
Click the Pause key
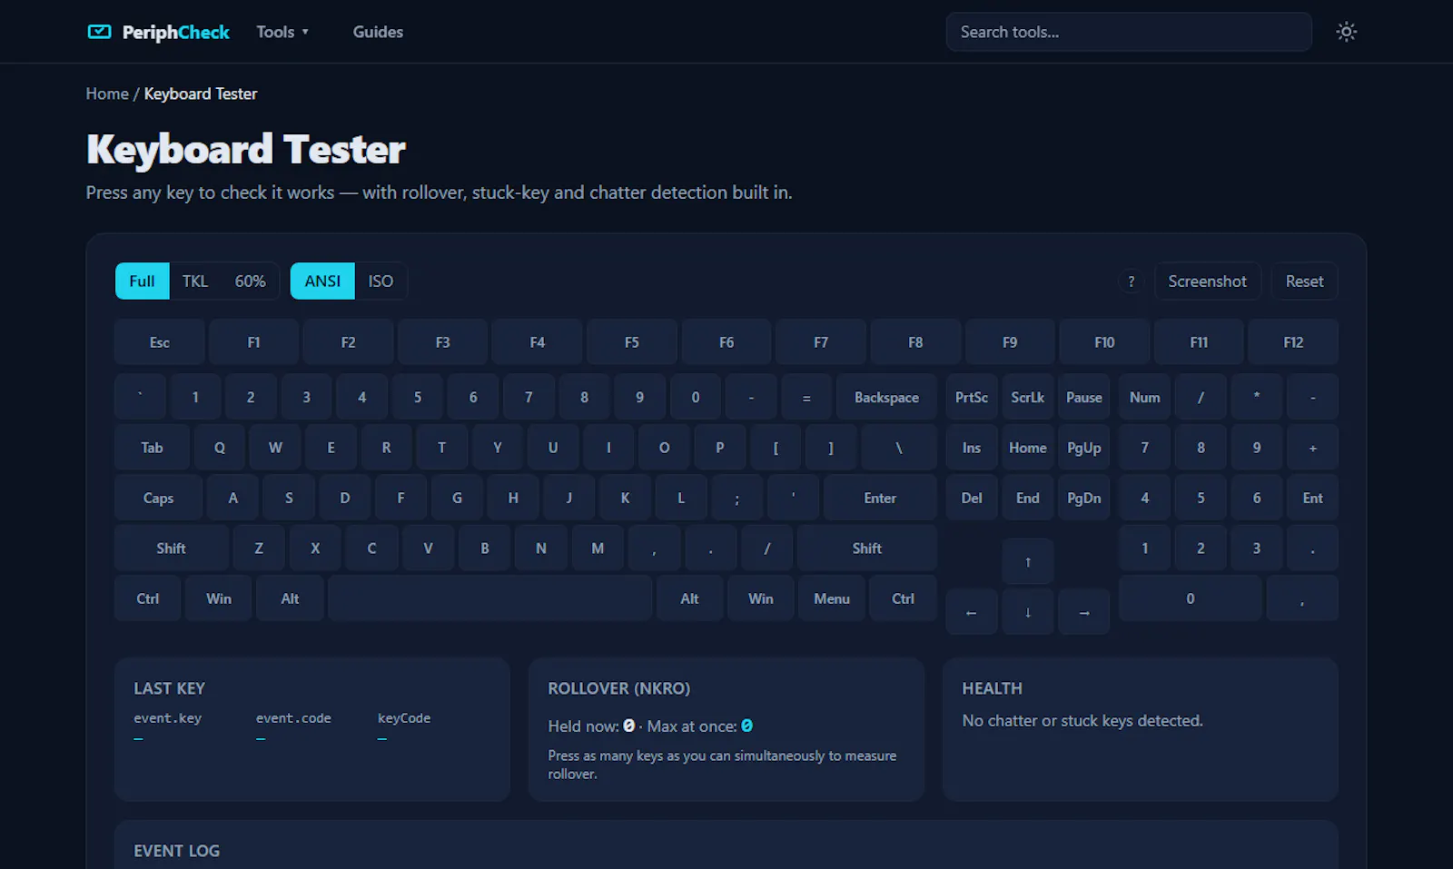coord(1084,398)
